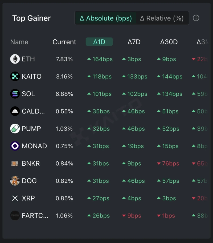213x243 pixels.
Task: Open the FARTC... token row
Action: 35,216
